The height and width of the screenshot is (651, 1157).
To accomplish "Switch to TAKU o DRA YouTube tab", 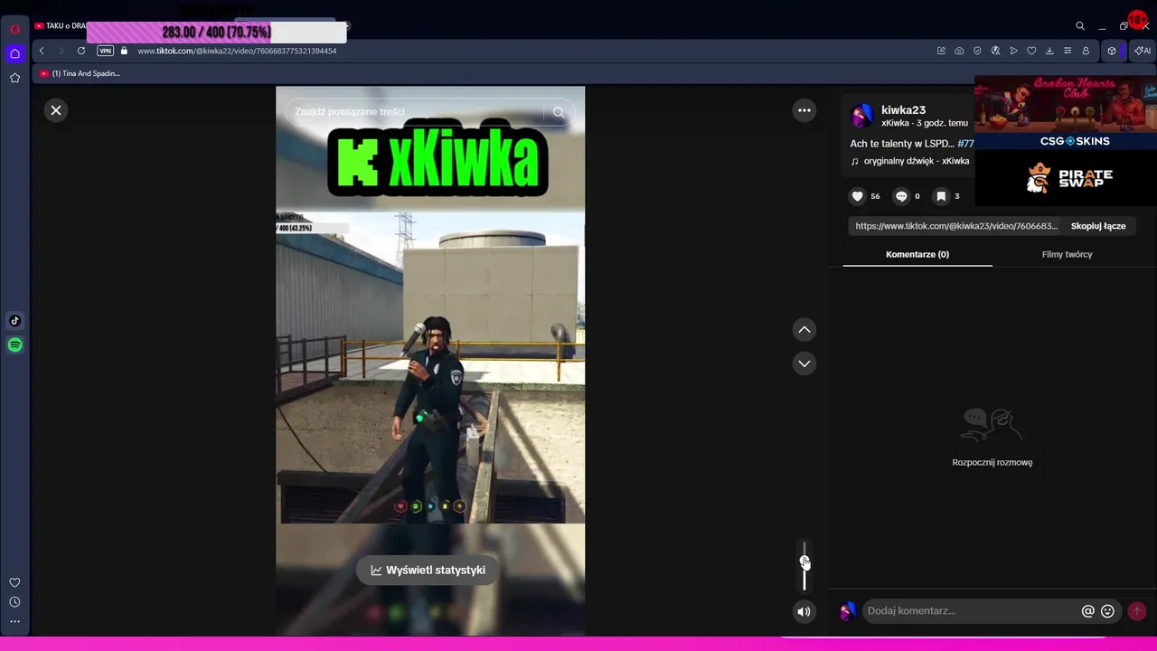I will tap(61, 25).
